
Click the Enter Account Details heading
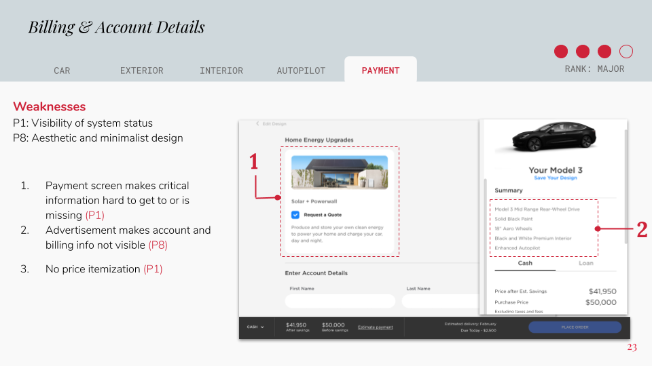[316, 273]
